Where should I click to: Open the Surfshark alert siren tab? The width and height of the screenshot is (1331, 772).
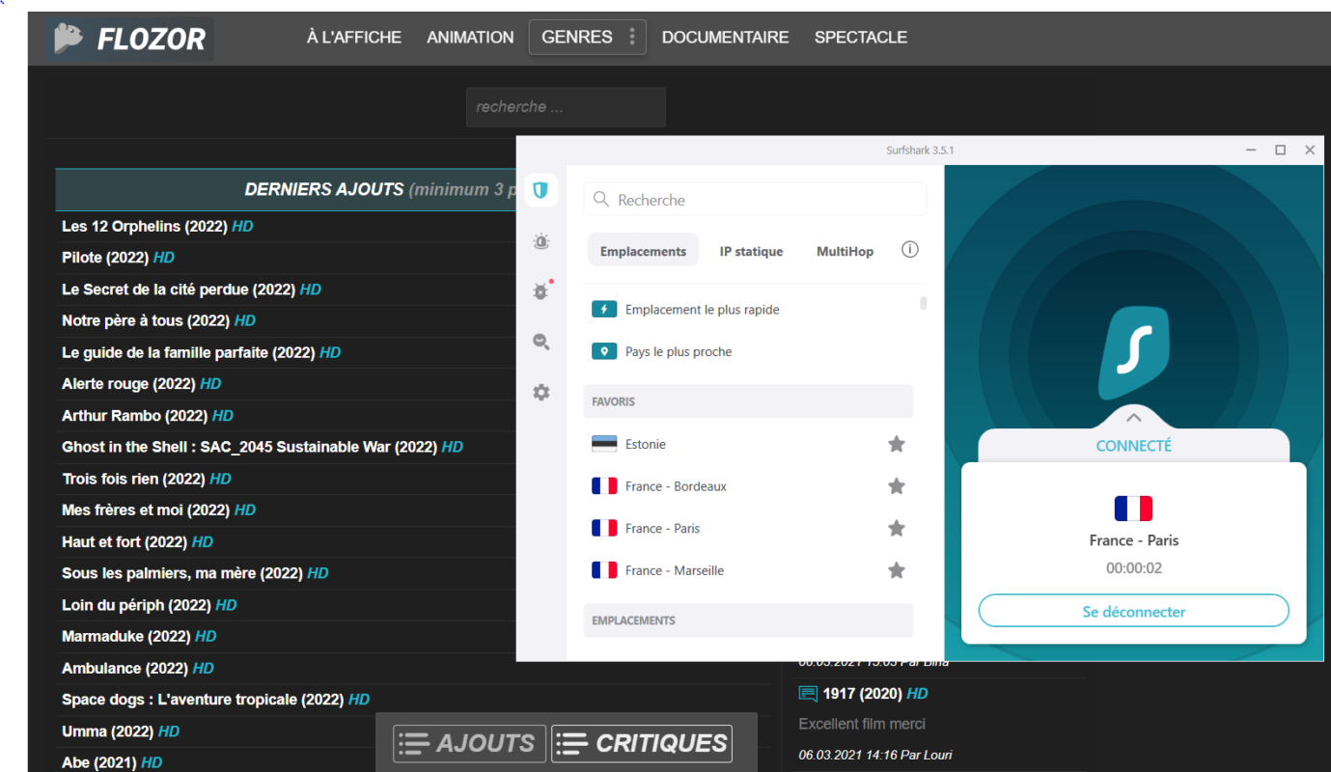(x=541, y=242)
